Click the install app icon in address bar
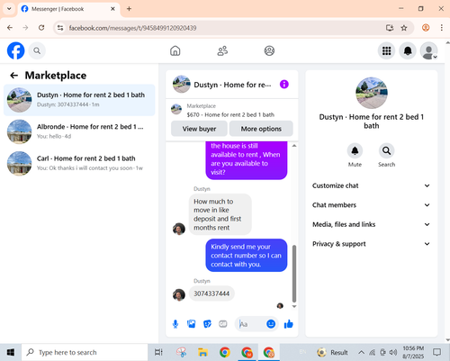Image resolution: width=450 pixels, height=361 pixels. click(390, 28)
